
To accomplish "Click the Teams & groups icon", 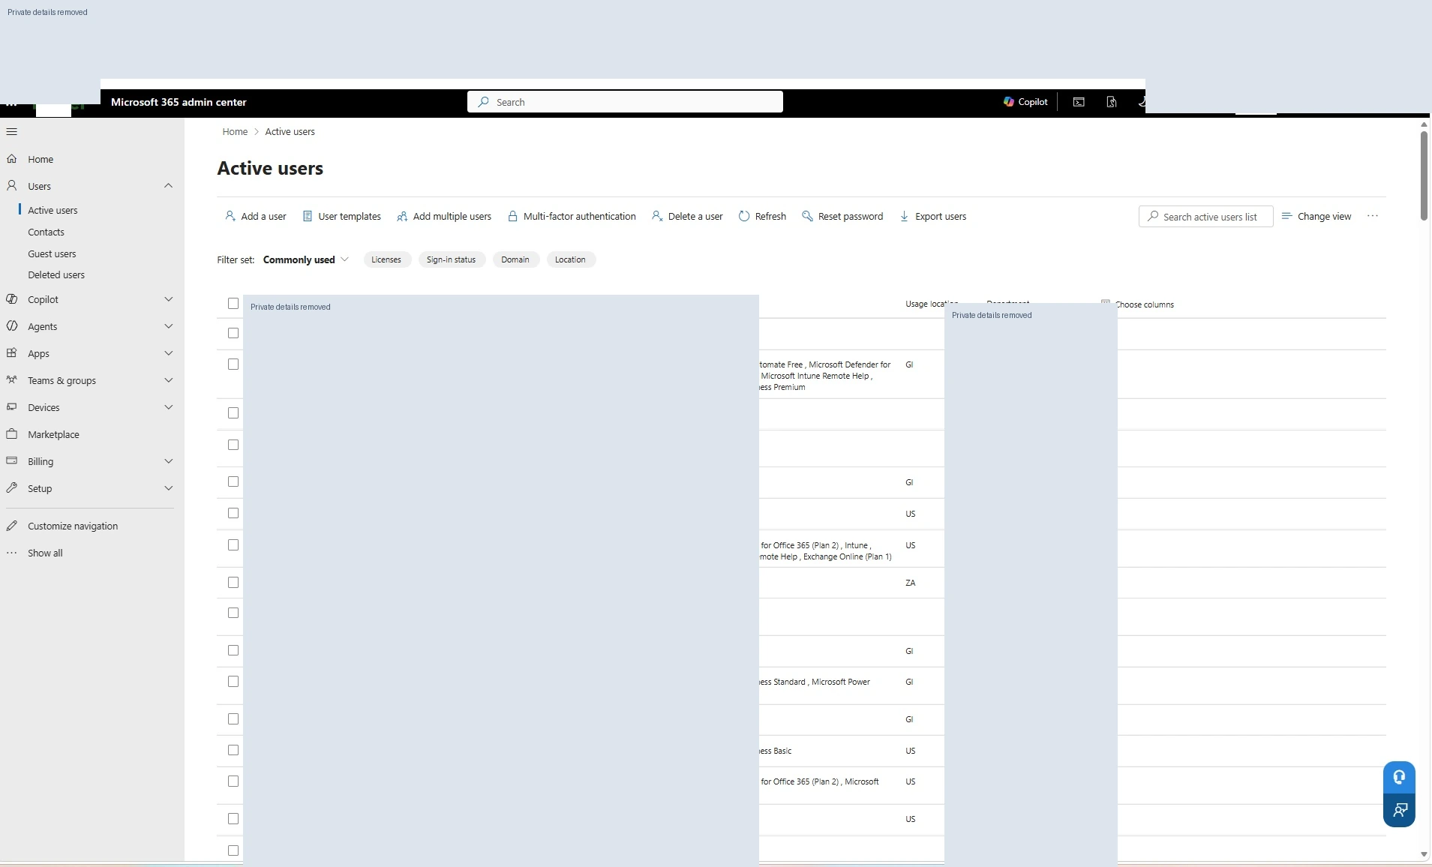I will tap(11, 379).
